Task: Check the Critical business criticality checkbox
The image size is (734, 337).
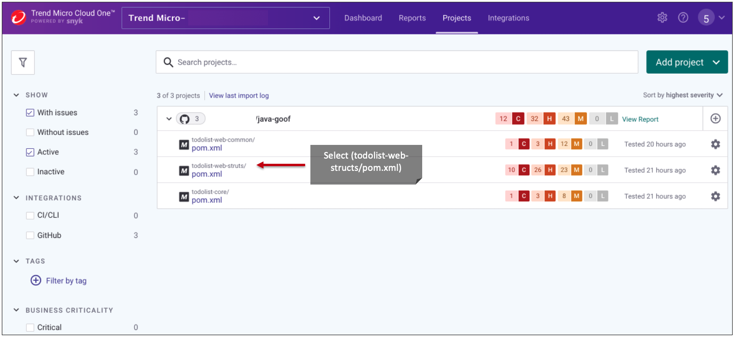Action: point(30,328)
